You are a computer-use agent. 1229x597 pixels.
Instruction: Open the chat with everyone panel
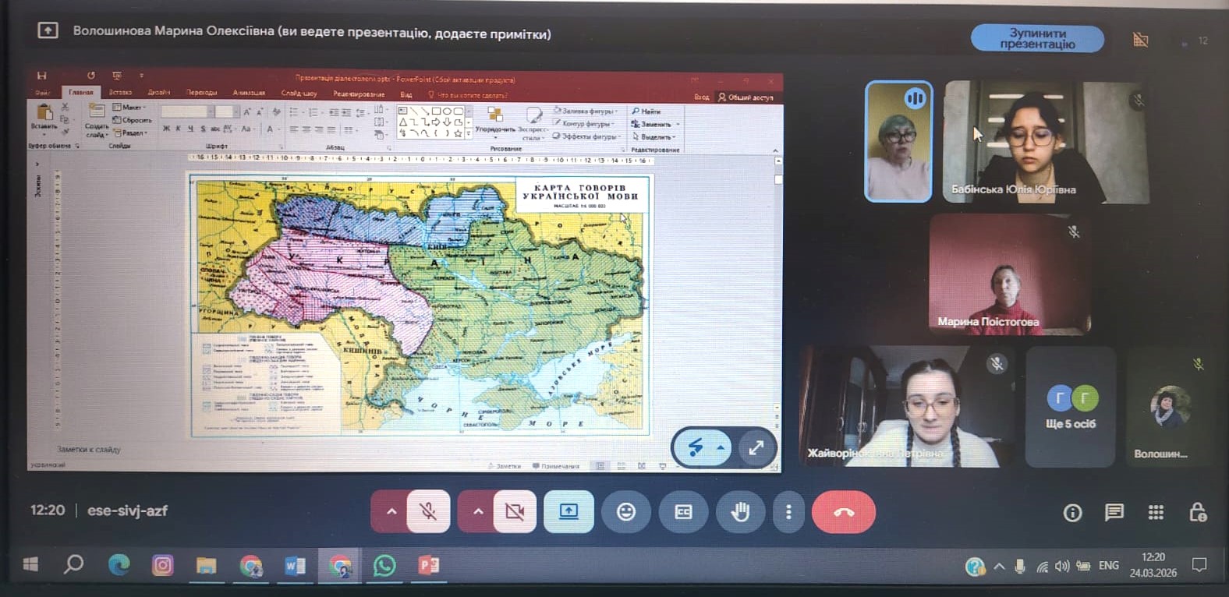point(1114,512)
